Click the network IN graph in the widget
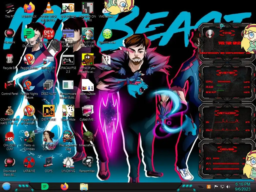The height and width of the screenshot is (192, 256). [227, 121]
